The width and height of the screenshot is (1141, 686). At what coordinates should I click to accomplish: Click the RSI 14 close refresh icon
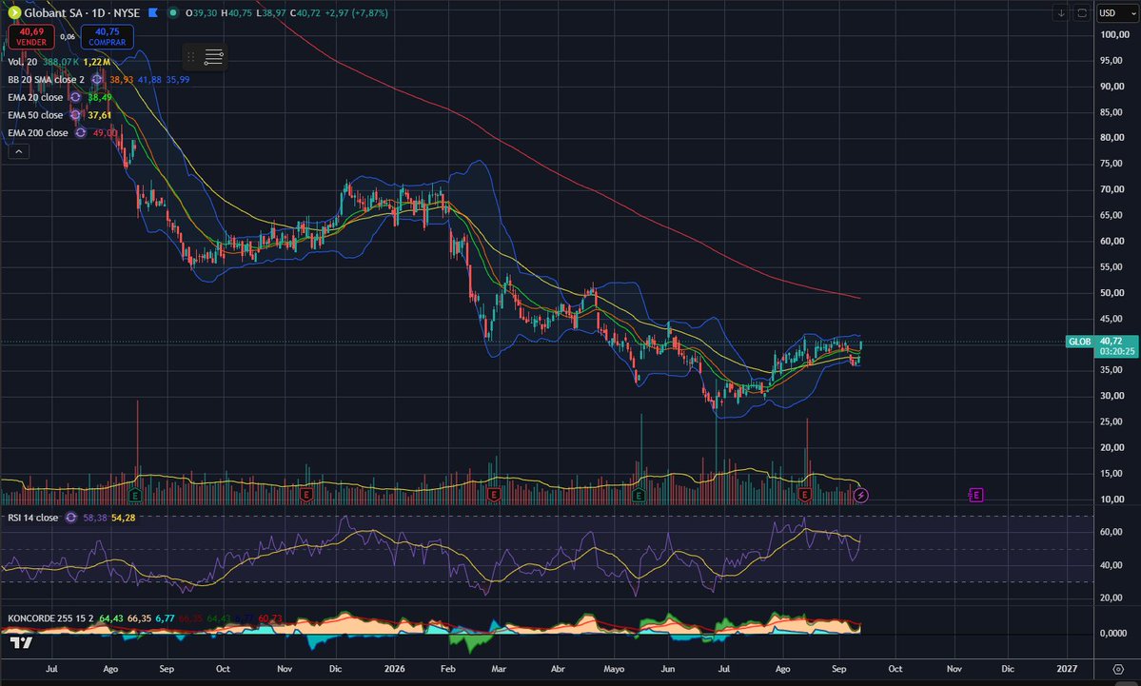pyautogui.click(x=70, y=518)
